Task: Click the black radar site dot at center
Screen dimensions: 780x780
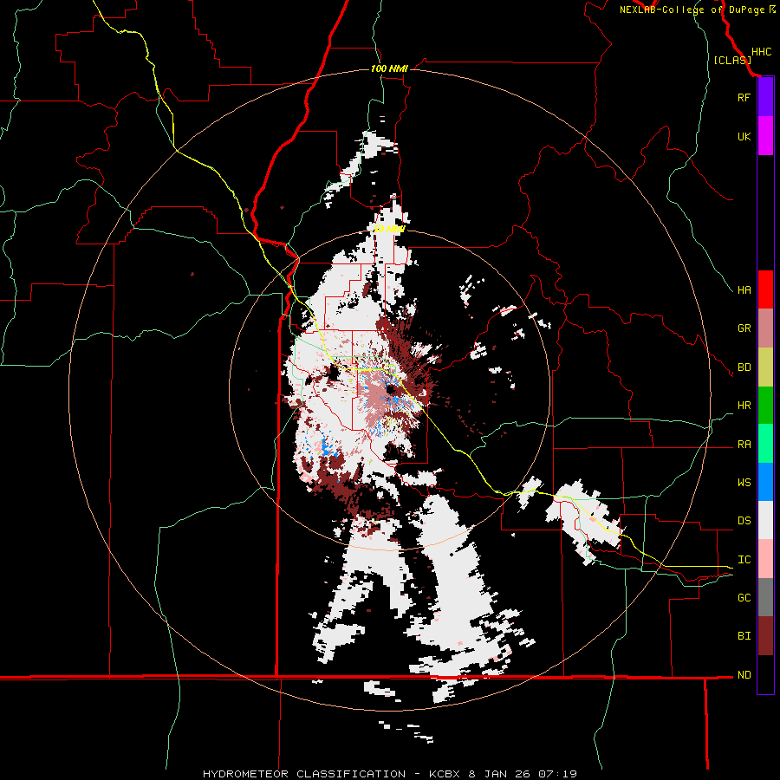Action: pyautogui.click(x=391, y=389)
